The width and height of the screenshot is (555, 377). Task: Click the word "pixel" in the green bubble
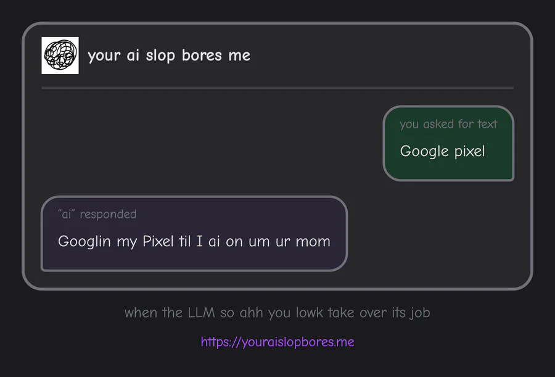469,151
